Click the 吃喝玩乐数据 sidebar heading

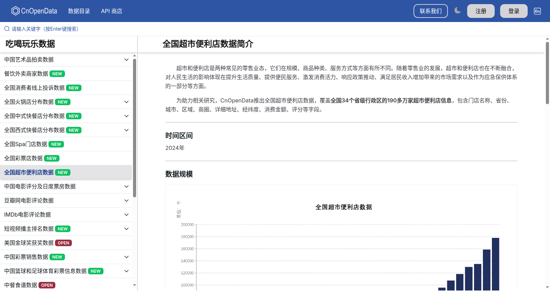click(x=30, y=44)
